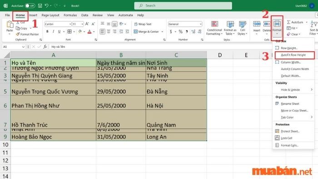Apply Percent Style
The width and height of the screenshot is (318, 179).
180,32
